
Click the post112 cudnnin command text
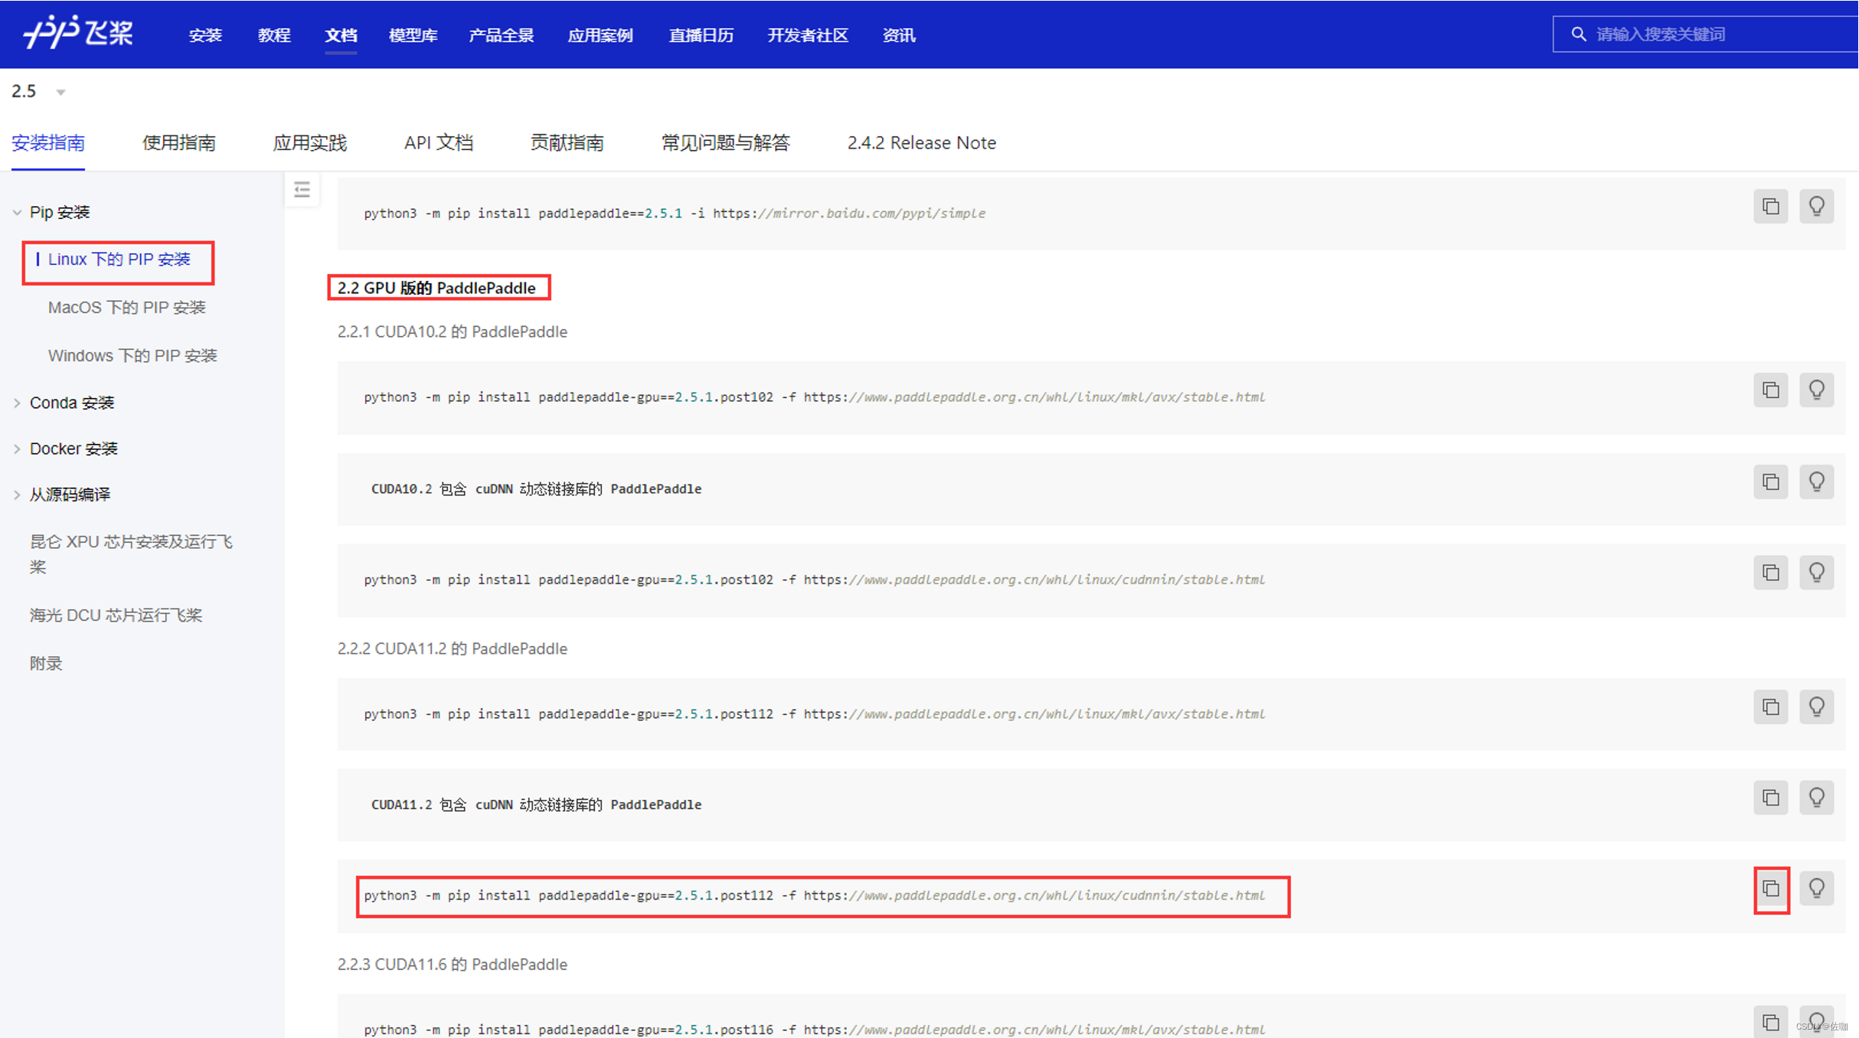pyautogui.click(x=814, y=896)
